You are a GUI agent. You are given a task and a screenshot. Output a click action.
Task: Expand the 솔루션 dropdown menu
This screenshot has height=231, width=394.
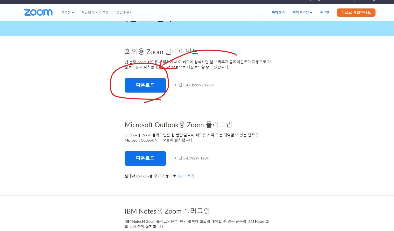pyautogui.click(x=68, y=12)
